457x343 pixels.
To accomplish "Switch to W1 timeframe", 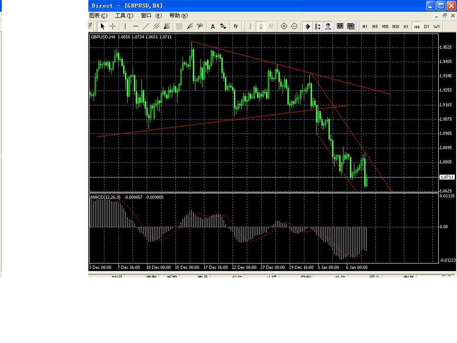I will [x=436, y=26].
